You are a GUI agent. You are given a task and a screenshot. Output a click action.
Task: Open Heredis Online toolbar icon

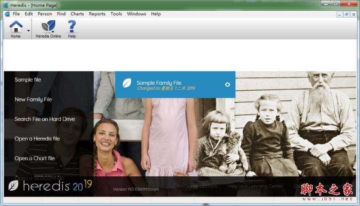[x=49, y=29]
